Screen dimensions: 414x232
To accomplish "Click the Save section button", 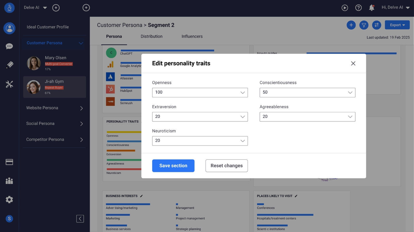I will pyautogui.click(x=173, y=166).
